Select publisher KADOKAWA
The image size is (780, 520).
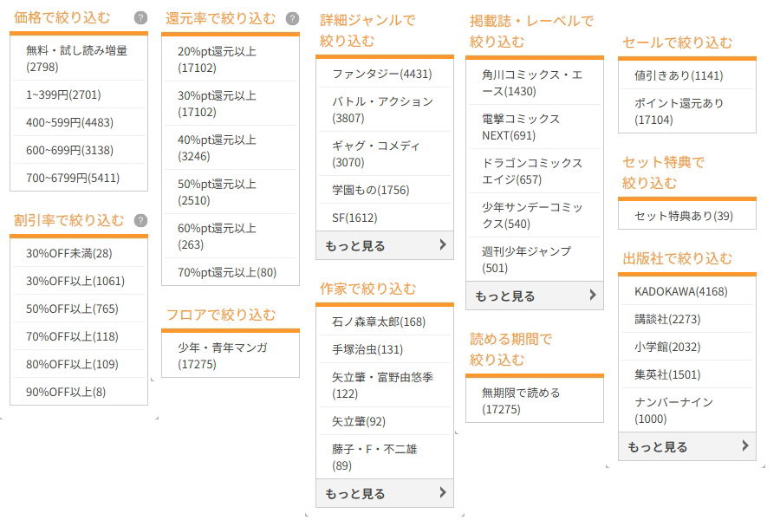pyautogui.click(x=687, y=291)
